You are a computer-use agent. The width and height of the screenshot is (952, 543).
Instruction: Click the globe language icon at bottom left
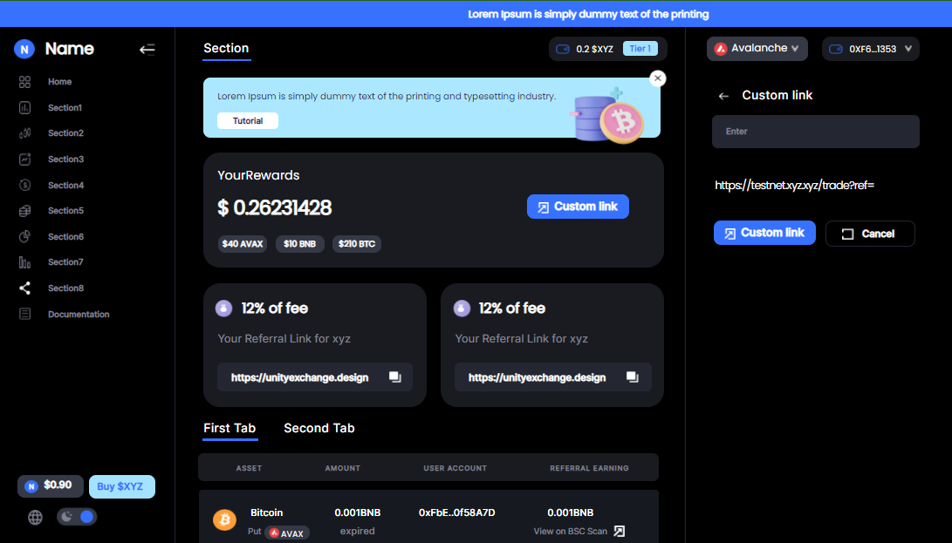pyautogui.click(x=35, y=517)
